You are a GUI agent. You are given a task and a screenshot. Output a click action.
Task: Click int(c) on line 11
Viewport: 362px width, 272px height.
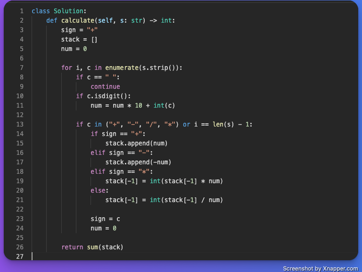pyautogui.click(x=164, y=106)
